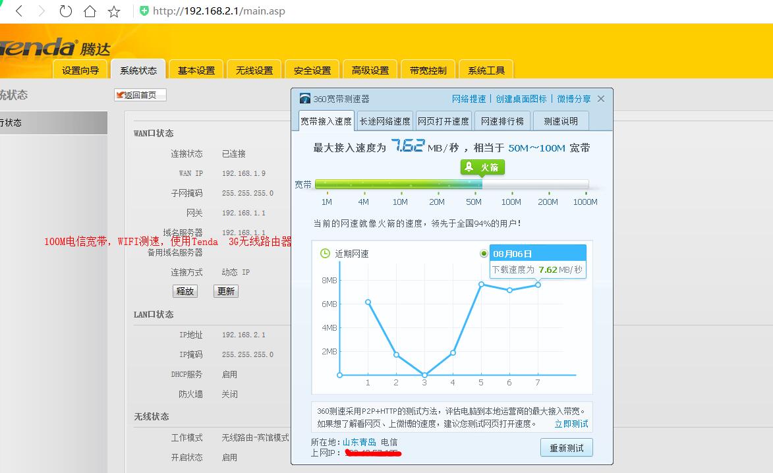Switch to the 无线设置 router tab

(x=254, y=69)
